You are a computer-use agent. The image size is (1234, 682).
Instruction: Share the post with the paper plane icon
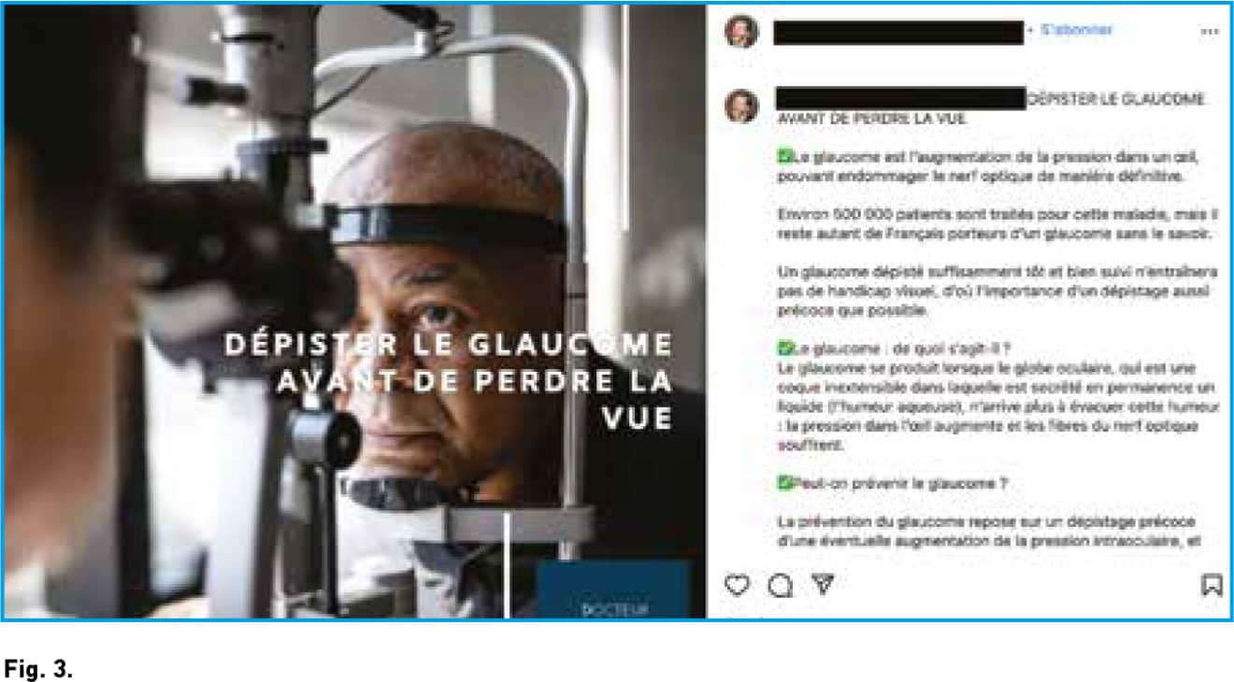click(822, 584)
